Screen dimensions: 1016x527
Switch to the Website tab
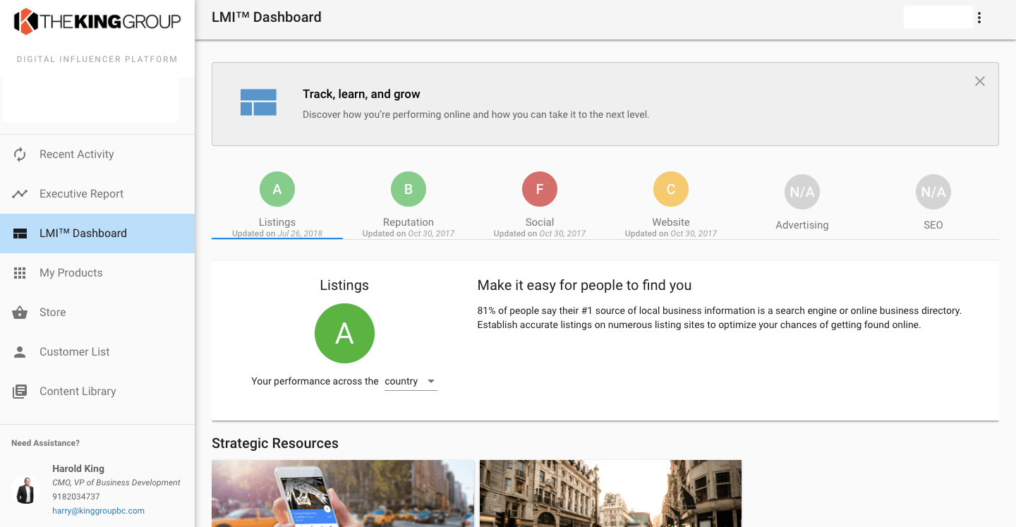tap(671, 205)
